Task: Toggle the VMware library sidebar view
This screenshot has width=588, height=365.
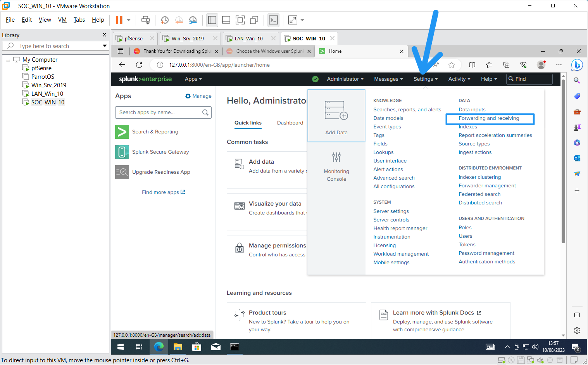Action: (x=212, y=20)
